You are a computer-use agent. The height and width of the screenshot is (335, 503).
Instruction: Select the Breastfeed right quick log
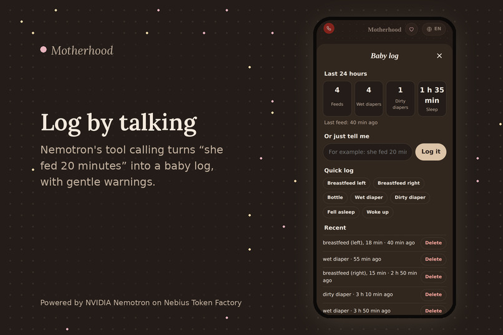pos(398,183)
